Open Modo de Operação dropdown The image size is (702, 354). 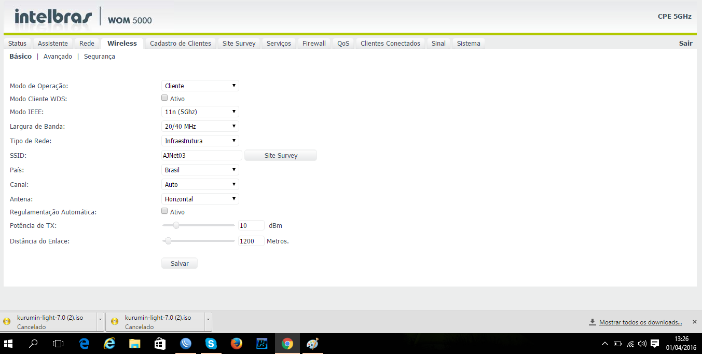tap(200, 86)
